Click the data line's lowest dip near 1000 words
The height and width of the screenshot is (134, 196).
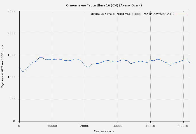[x=23, y=72]
